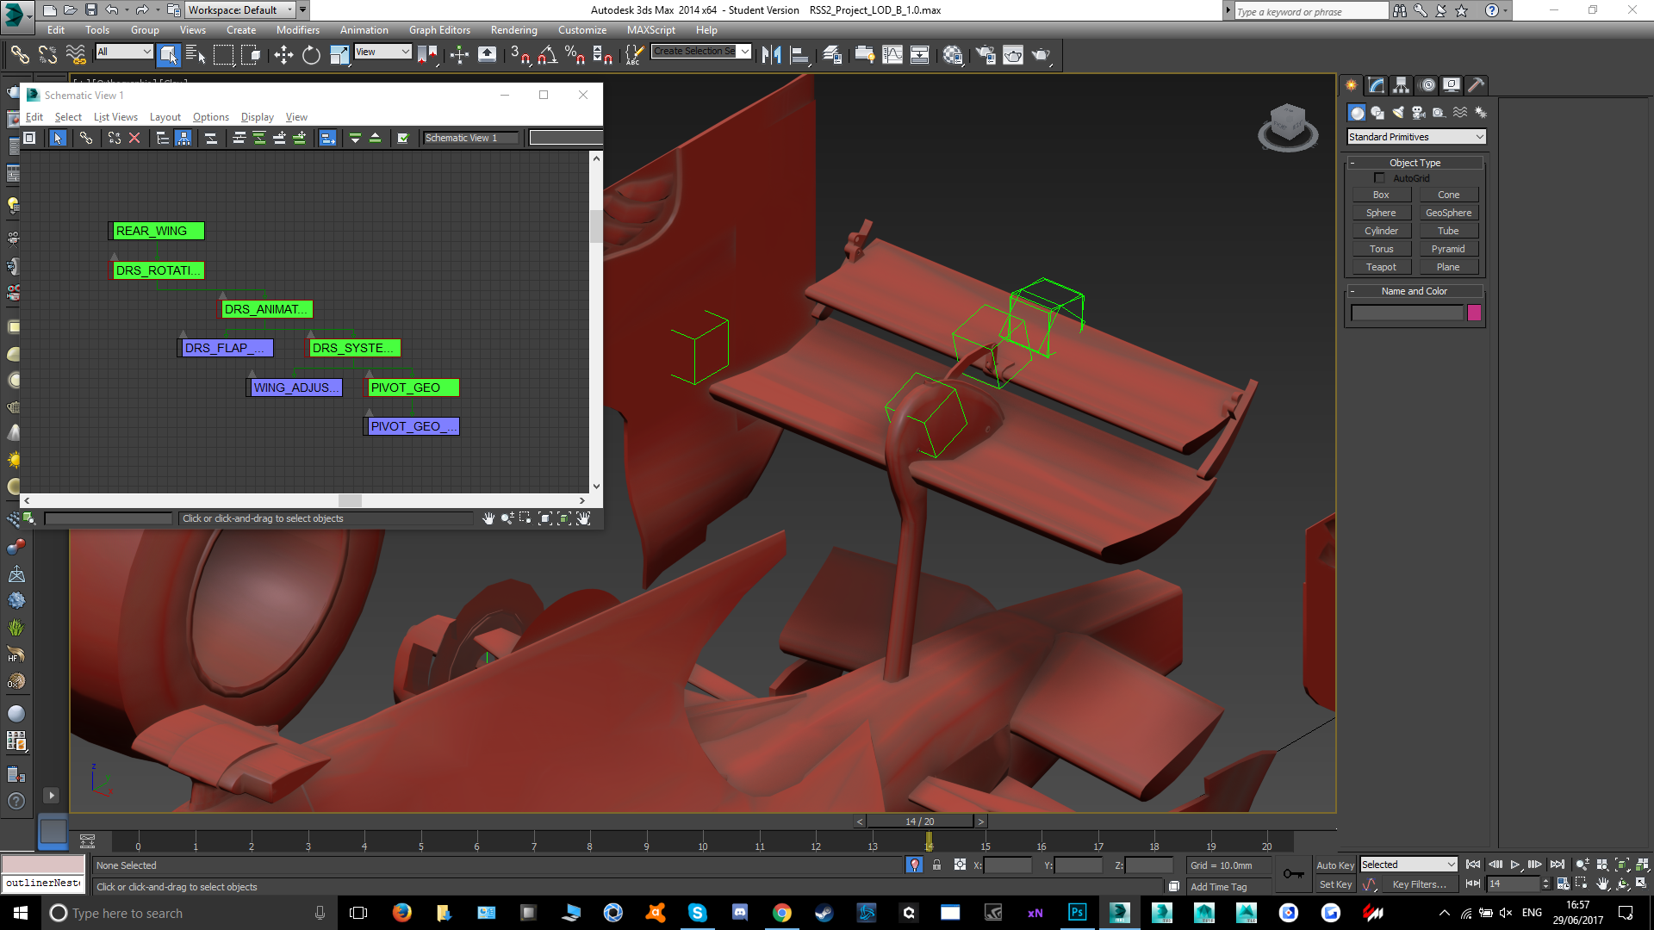Screen dimensions: 1654x930
Task: Click the Align tool icon
Action: (799, 55)
